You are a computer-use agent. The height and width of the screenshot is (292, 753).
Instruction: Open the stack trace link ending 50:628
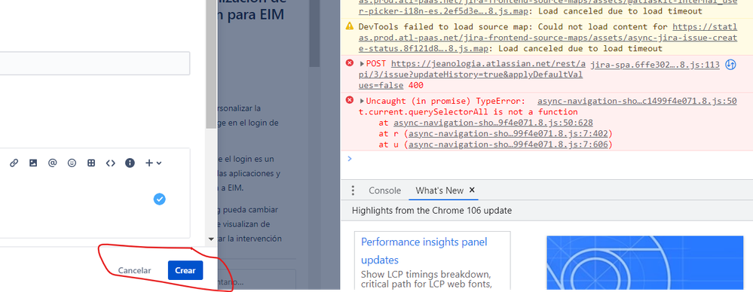[492, 123]
